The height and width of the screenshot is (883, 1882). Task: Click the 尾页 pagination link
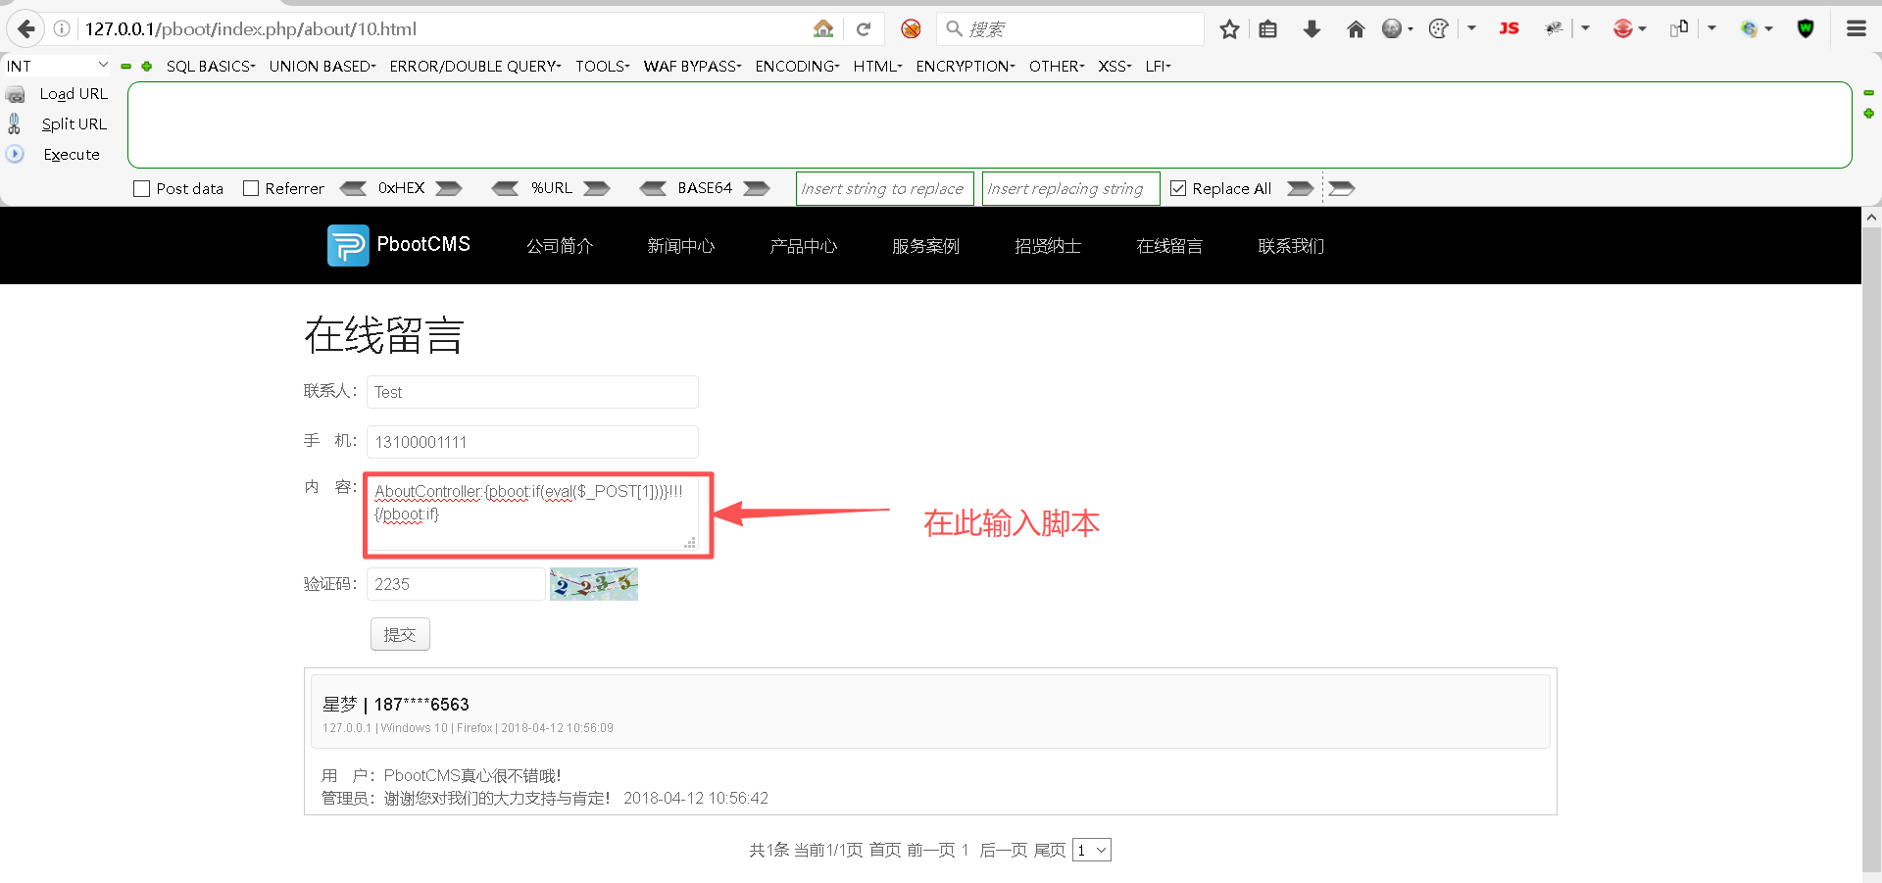pyautogui.click(x=1050, y=850)
